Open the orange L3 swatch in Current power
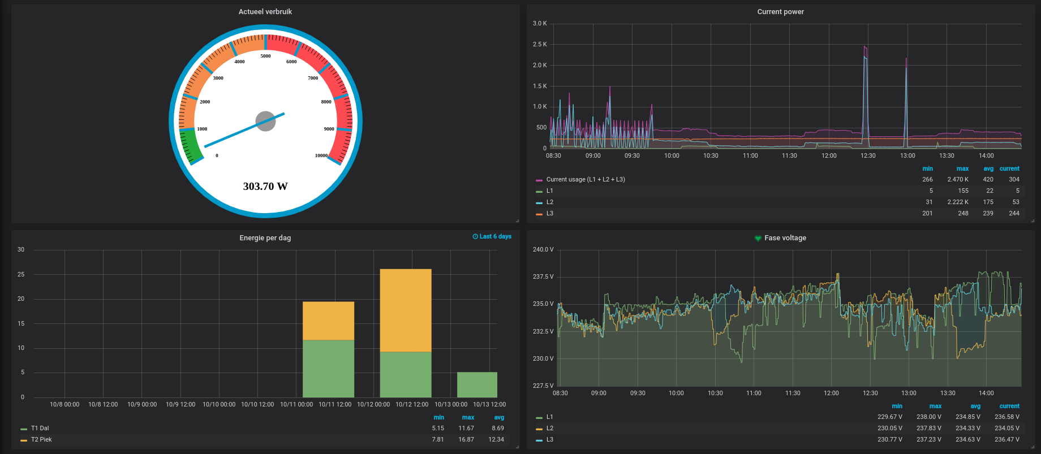This screenshot has height=454, width=1041. [539, 214]
